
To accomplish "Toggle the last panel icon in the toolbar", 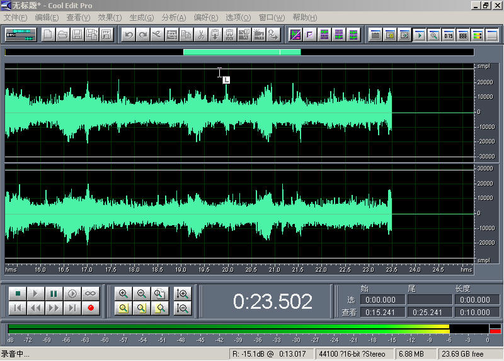I will (492, 35).
